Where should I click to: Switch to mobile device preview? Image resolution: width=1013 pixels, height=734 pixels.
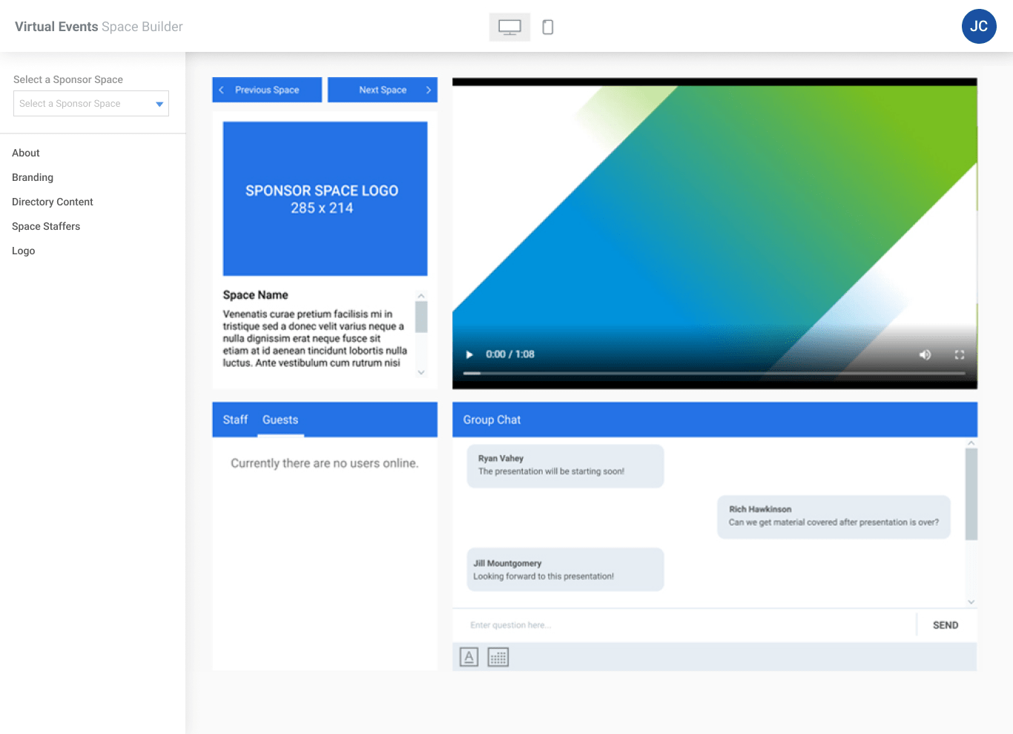coord(547,26)
